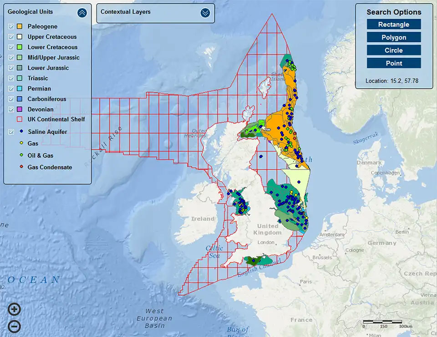Disable the Carboniferous layer checkbox
The image size is (437, 337).
(x=10, y=99)
